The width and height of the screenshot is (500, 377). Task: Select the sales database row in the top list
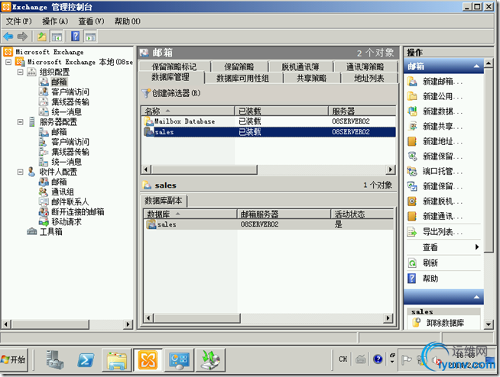click(268, 132)
